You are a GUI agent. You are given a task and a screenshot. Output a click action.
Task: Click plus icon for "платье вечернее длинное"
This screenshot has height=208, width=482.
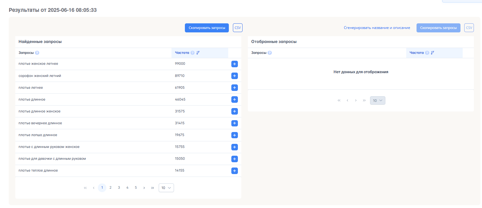pyautogui.click(x=234, y=123)
